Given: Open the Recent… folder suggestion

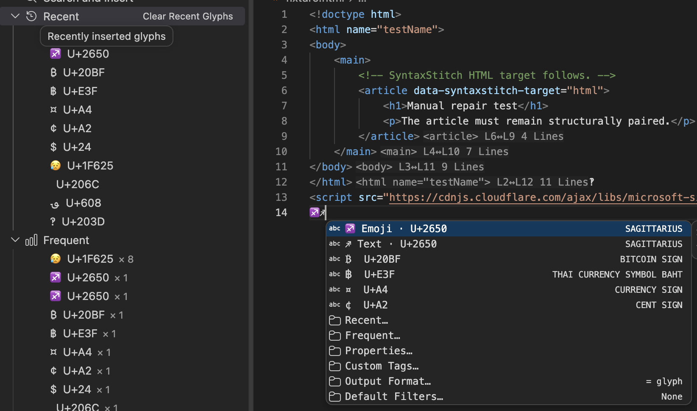Looking at the screenshot, I should click(508, 320).
